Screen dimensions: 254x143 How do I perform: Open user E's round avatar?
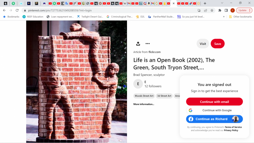pos(138,84)
